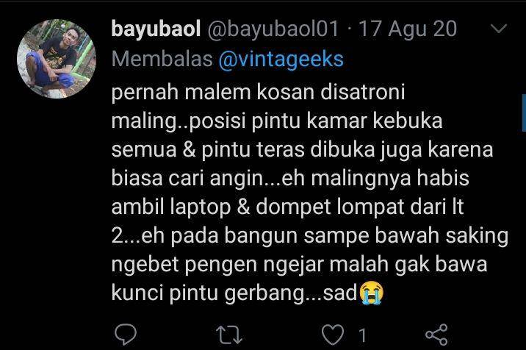Viewport: 526px width, 350px height.
Task: View likes by clicking the count '1'
Action: [362, 335]
